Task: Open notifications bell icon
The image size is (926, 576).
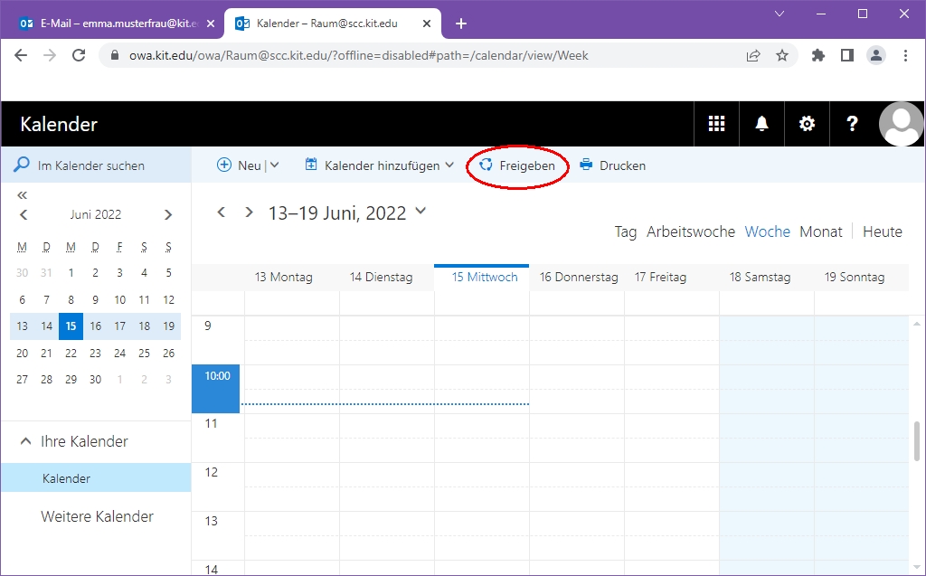Action: click(761, 125)
